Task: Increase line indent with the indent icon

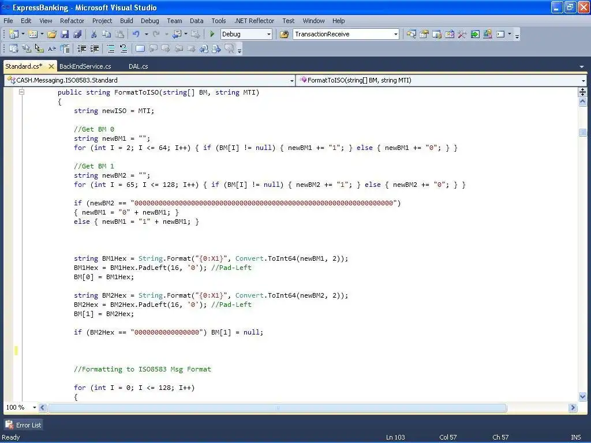Action: [94, 48]
